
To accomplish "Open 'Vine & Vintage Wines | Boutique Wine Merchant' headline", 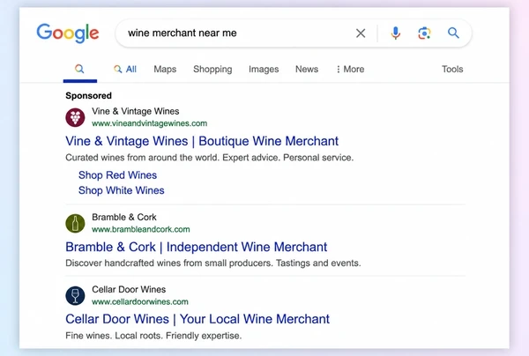I will click(x=202, y=141).
